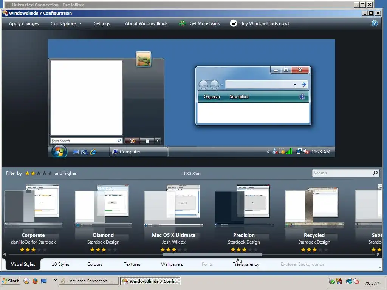Image resolution: width=387 pixels, height=290 pixels.
Task: Click the power button in the start menu preview
Action: 132,141
